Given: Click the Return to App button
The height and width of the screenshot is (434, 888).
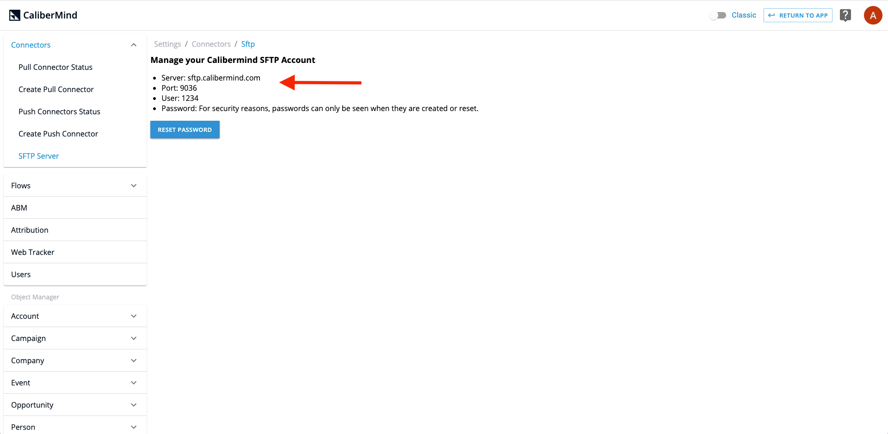Looking at the screenshot, I should [x=798, y=15].
